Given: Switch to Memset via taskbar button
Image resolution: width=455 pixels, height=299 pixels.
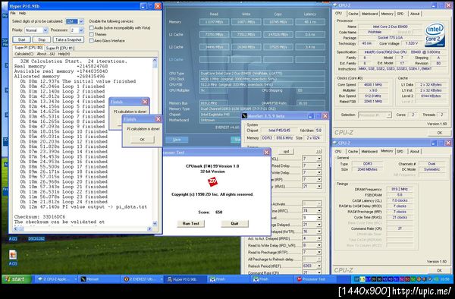Looking at the screenshot, I should coord(99,279).
